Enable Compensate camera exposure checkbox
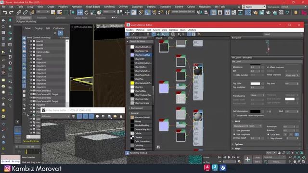This screenshot has height=173, width=308. point(234,115)
